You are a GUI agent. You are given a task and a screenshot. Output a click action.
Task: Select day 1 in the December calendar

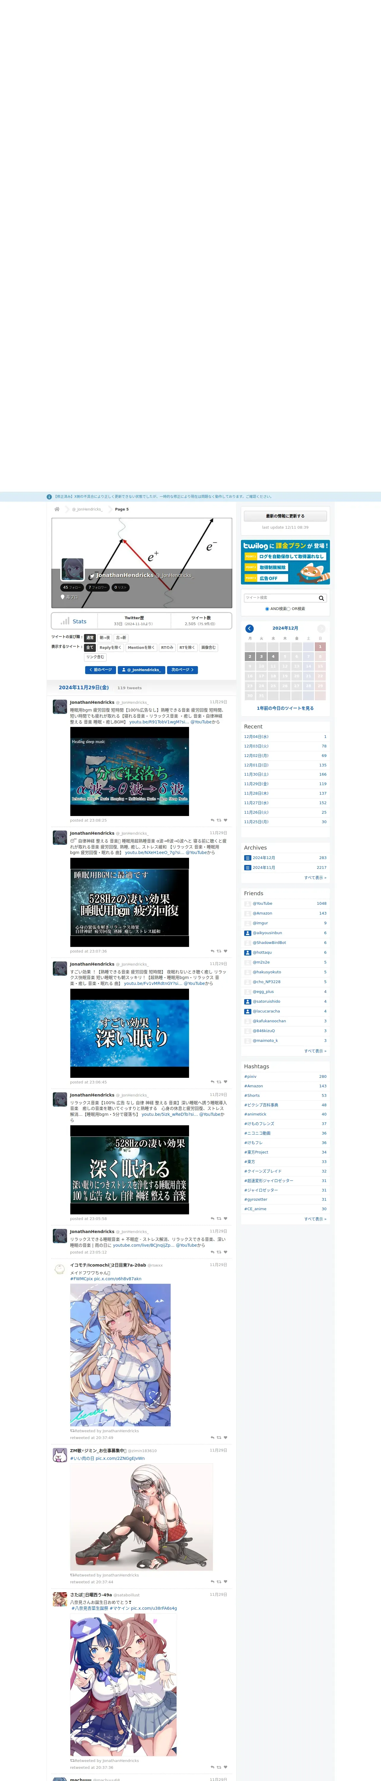coord(320,647)
